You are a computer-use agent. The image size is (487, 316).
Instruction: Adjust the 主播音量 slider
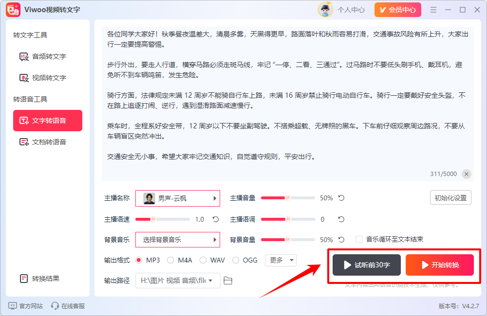click(x=288, y=198)
